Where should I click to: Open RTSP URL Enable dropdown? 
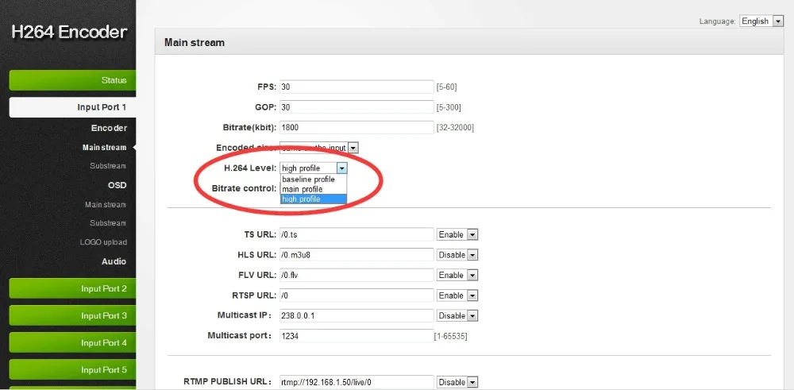(x=457, y=295)
